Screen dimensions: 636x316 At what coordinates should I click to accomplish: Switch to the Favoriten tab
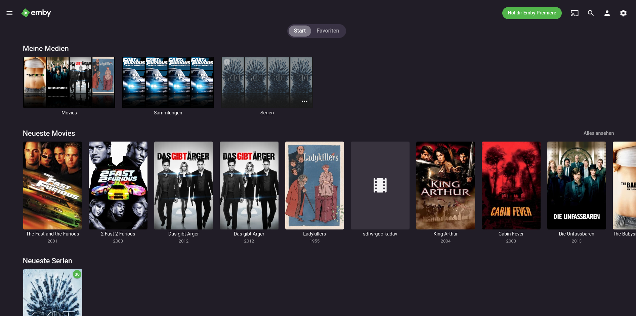point(328,31)
